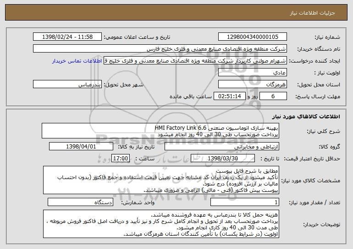
Task: Click the remaining days field showing 6
Action: 273,96
